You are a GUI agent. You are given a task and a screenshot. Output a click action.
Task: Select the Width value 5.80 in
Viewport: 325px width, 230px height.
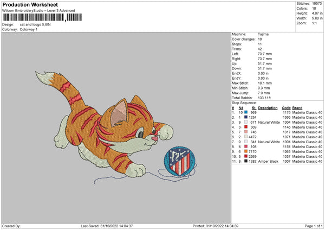click(317, 18)
